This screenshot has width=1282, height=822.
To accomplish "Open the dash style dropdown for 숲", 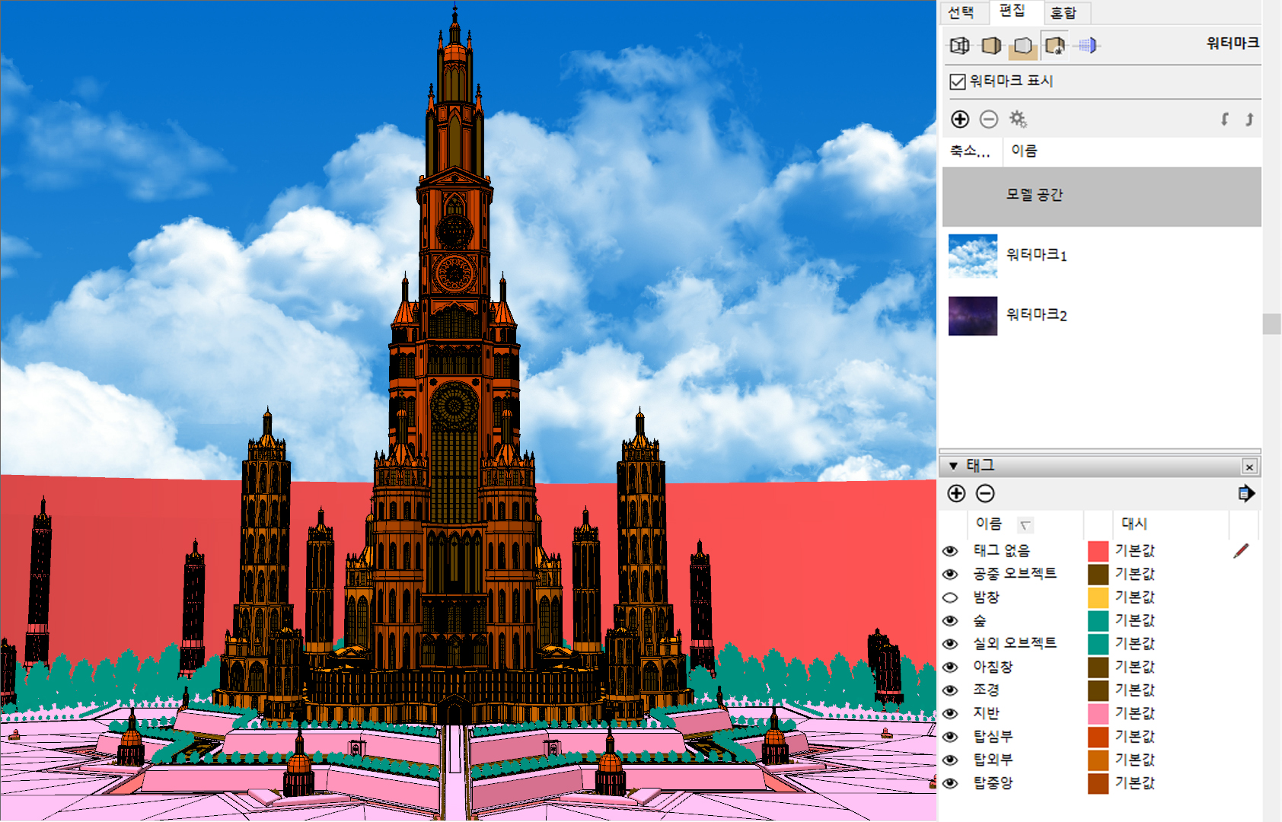I will (1134, 621).
